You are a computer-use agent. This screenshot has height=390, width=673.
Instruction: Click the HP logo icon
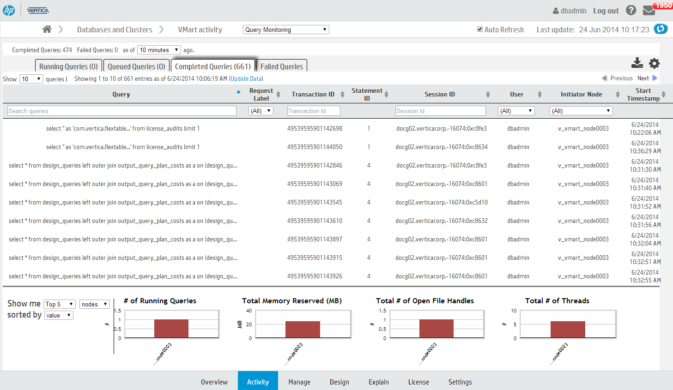coord(9,10)
